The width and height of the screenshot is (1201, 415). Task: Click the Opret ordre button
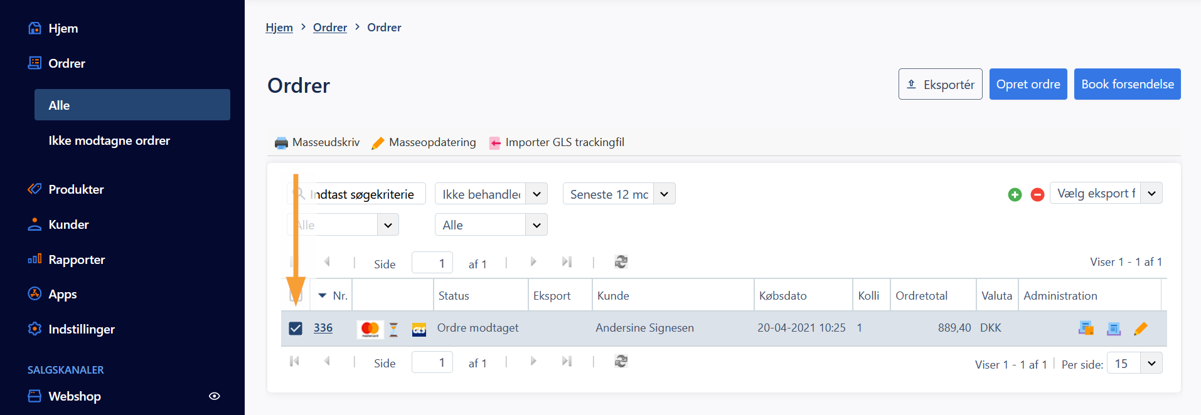coord(1028,84)
